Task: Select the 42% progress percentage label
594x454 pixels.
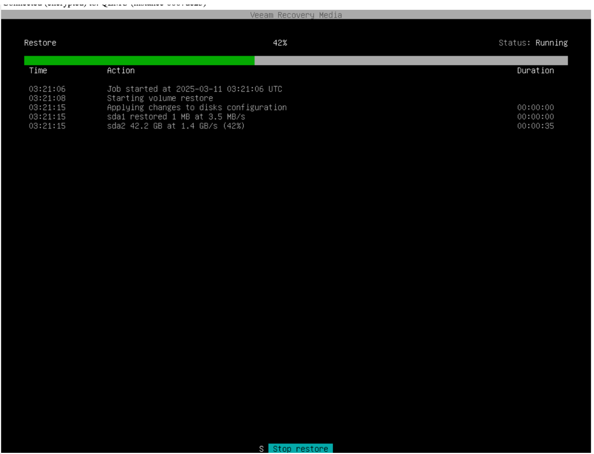Action: 280,43
